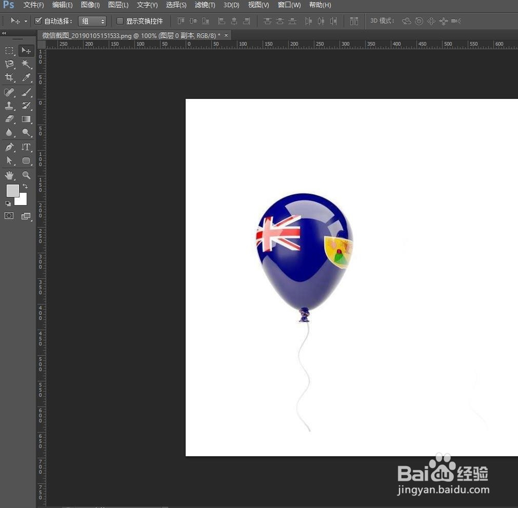Image resolution: width=518 pixels, height=508 pixels.
Task: Select the Healing Brush tool
Action: [9, 92]
